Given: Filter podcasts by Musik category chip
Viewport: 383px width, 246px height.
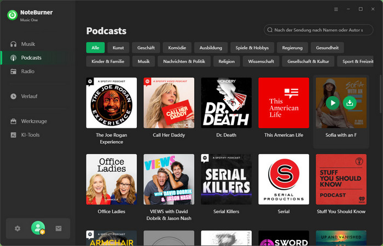Looking at the screenshot, I should coord(143,61).
